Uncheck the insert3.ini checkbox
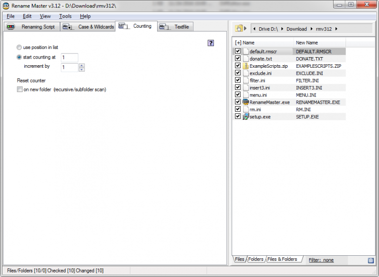This screenshot has width=379, height=277. tap(238, 87)
